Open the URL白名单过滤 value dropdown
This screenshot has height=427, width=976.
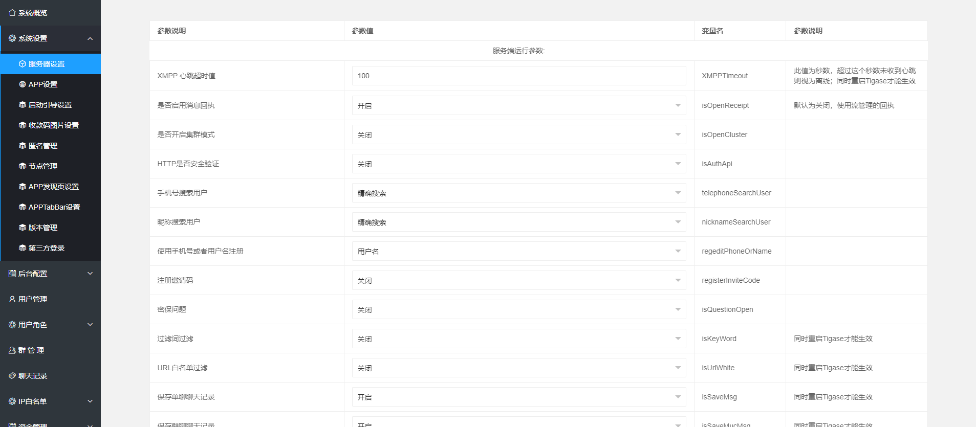(x=519, y=368)
